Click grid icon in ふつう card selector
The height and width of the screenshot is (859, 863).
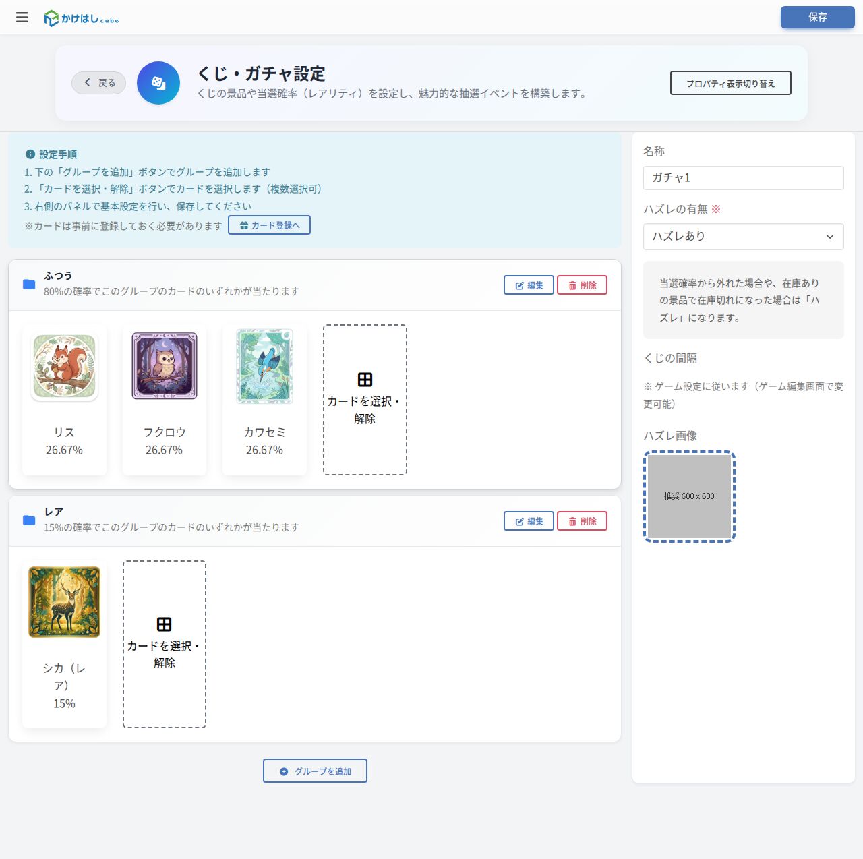pos(365,380)
